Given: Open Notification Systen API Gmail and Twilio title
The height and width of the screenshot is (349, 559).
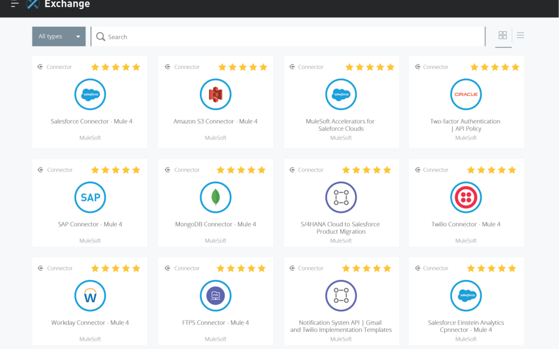Looking at the screenshot, I should tap(341, 326).
